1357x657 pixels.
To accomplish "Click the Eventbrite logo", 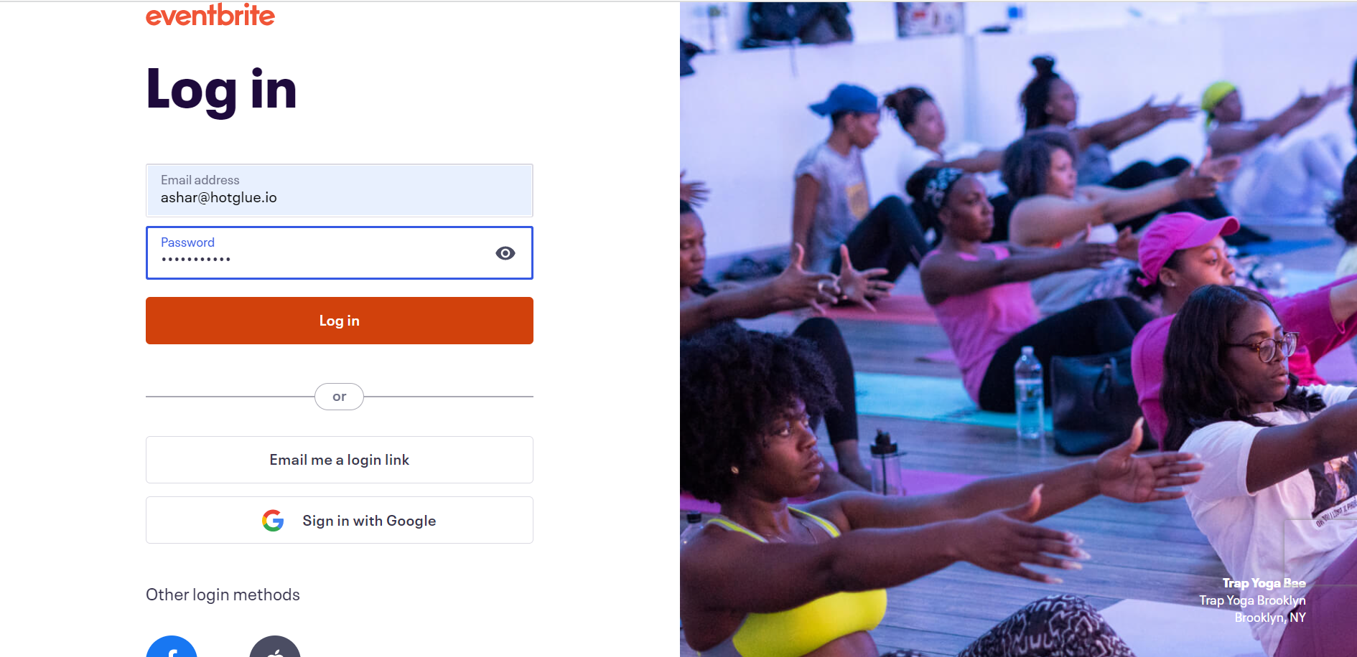I will (210, 14).
